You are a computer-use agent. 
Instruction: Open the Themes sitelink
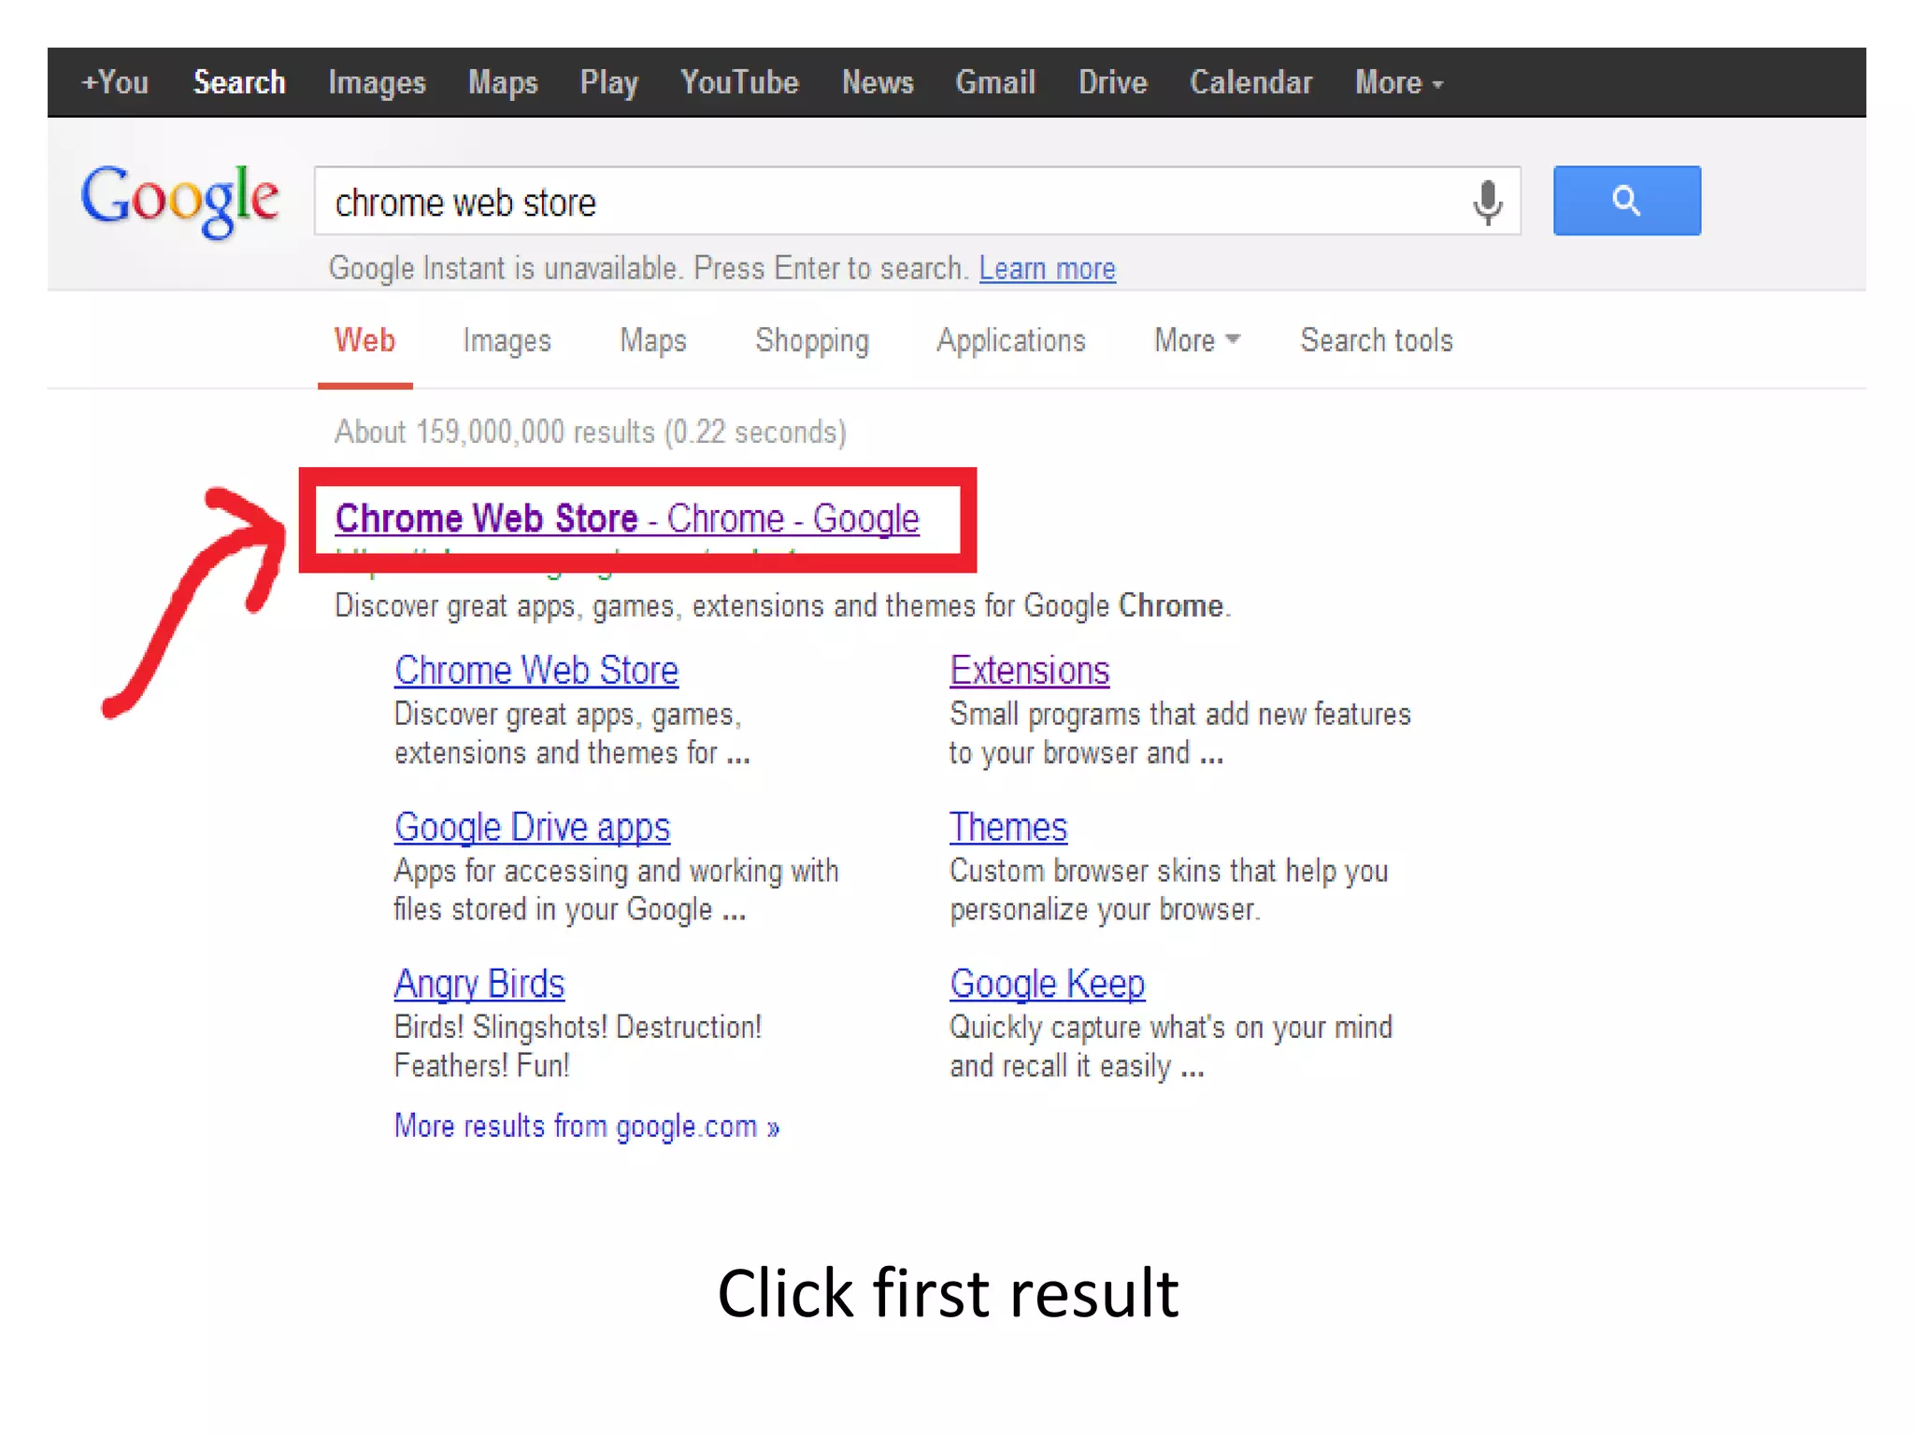[x=1007, y=828]
